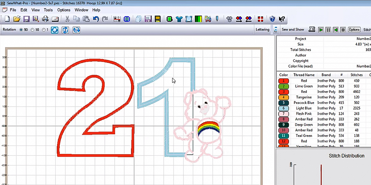Click the Copy icon in the toolbar
The height and width of the screenshot is (185, 371).
[x=76, y=19]
